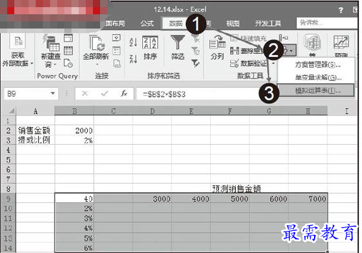
Task: Select column D header
Action: coord(152,112)
